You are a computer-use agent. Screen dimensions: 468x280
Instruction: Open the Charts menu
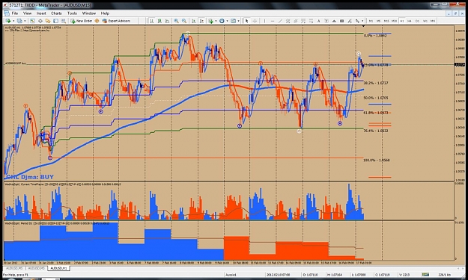coord(56,13)
